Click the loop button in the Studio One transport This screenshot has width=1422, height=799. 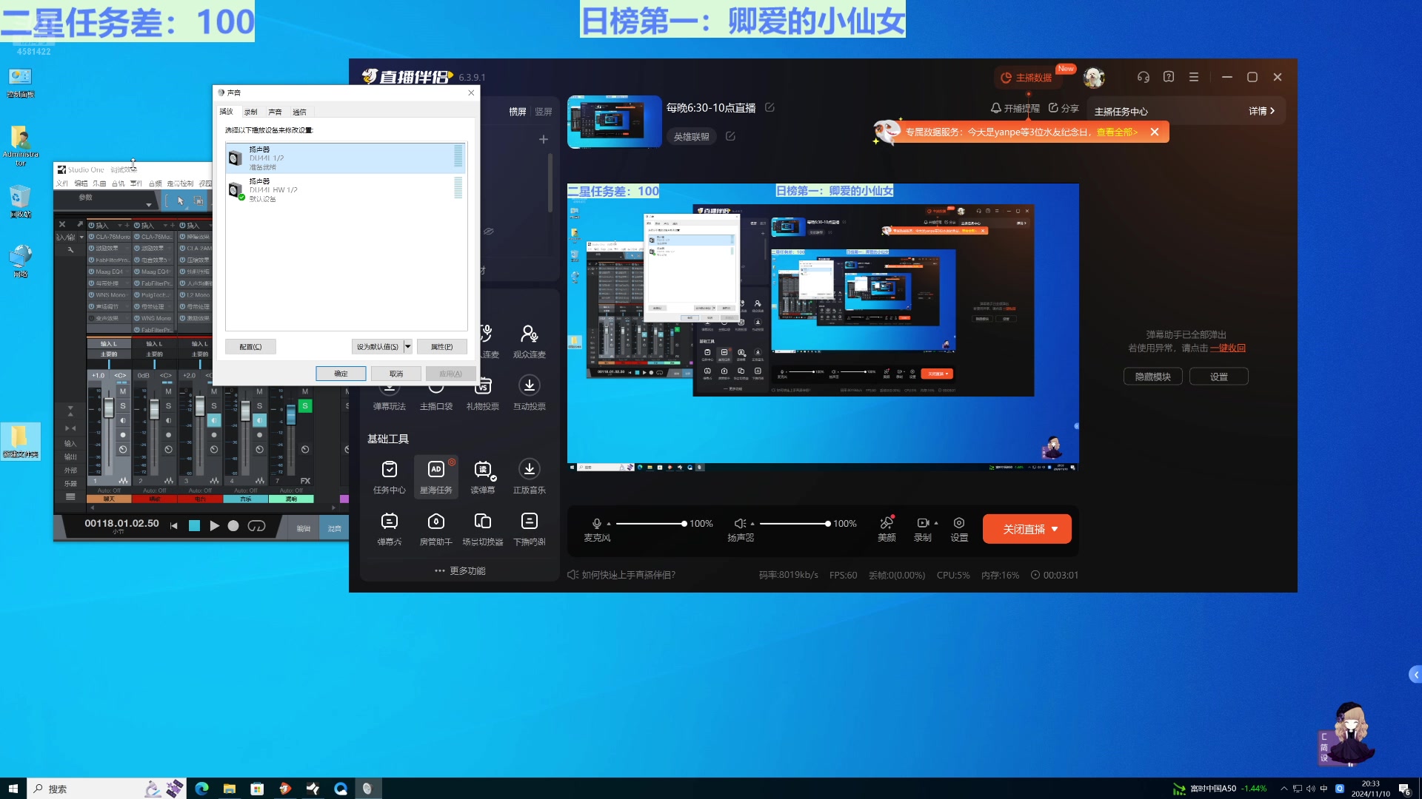pos(256,526)
